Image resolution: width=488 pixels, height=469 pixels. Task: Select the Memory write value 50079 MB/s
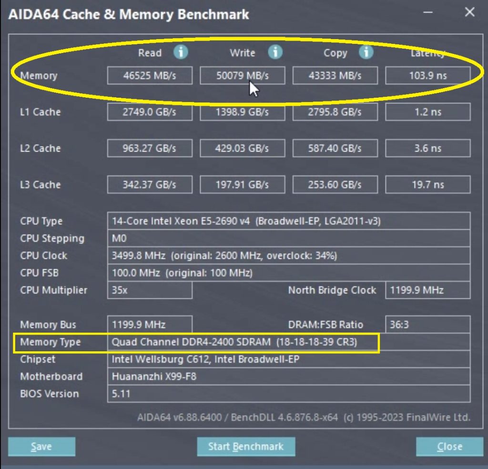point(243,76)
